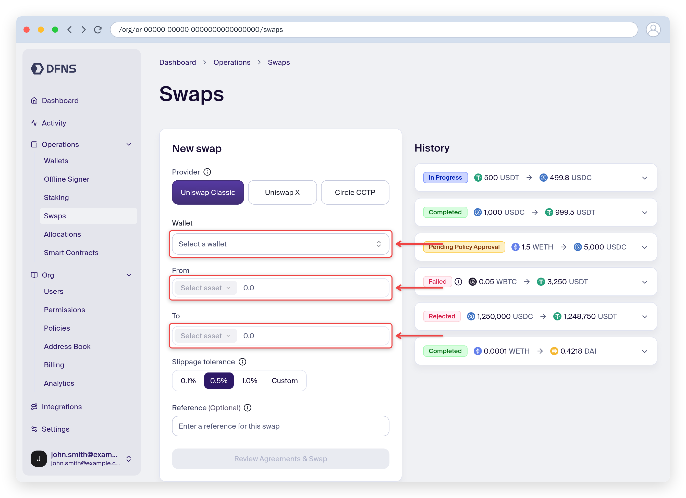Screen dimensions: 686x498
Task: Open Policies in the sidebar
Action: (x=57, y=328)
